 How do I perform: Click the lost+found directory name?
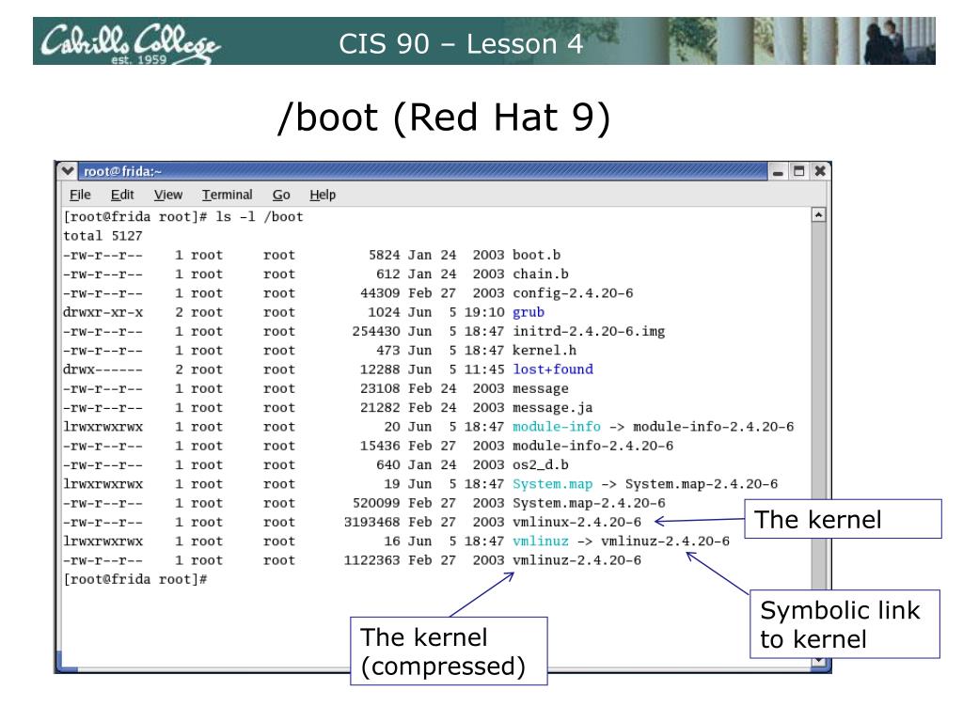[x=553, y=369]
